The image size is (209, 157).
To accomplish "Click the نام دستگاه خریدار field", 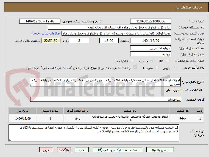I will point(109,27).
